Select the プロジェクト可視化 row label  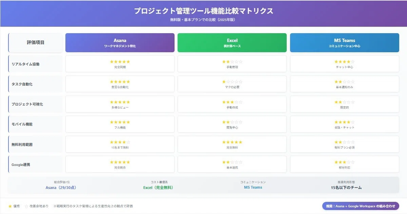[36, 104]
